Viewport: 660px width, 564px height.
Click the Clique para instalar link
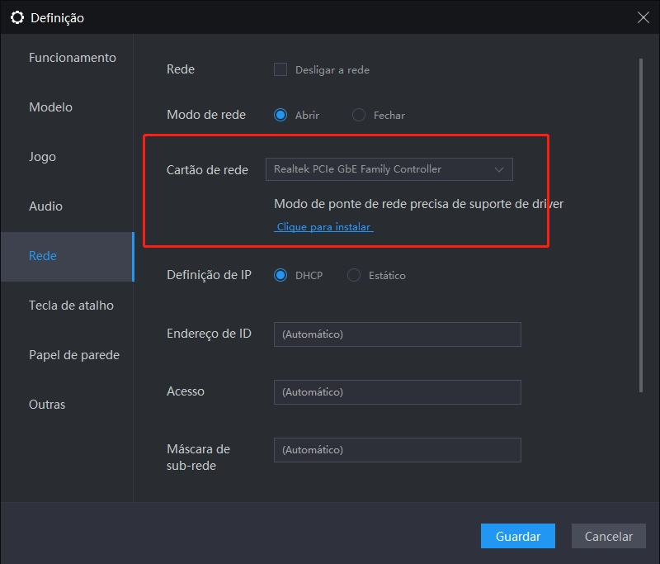(x=323, y=226)
